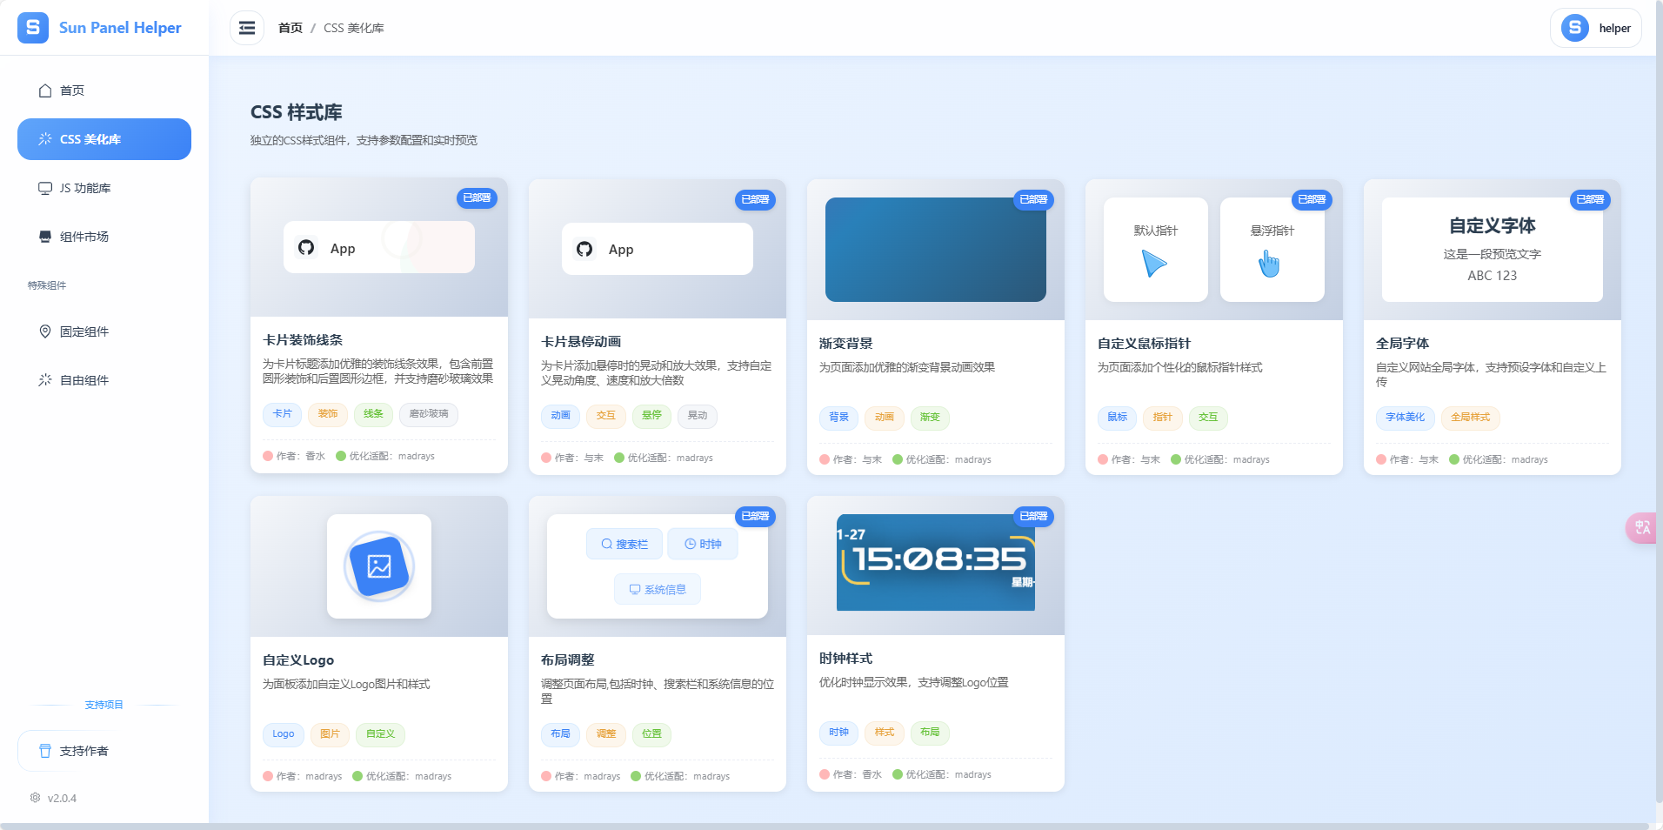Open 组件市场 from the sidebar
The image size is (1663, 830).
(x=83, y=237)
